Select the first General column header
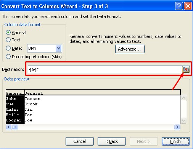 pyautogui.click(x=15, y=93)
